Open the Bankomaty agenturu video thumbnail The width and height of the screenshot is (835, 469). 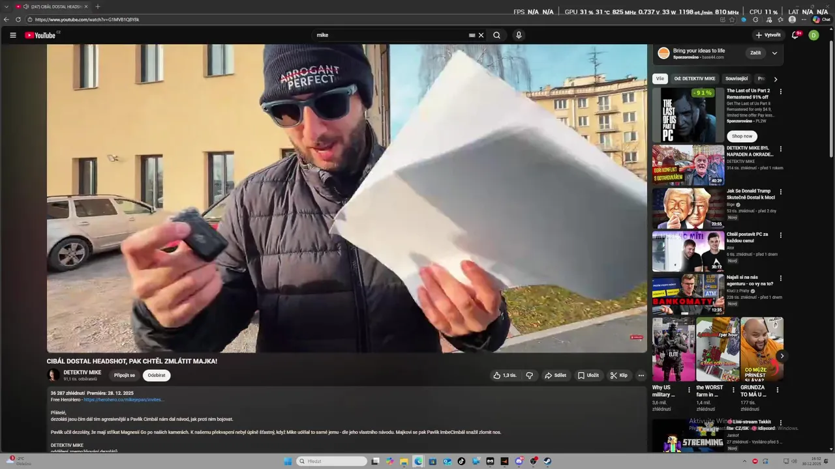pos(688,294)
